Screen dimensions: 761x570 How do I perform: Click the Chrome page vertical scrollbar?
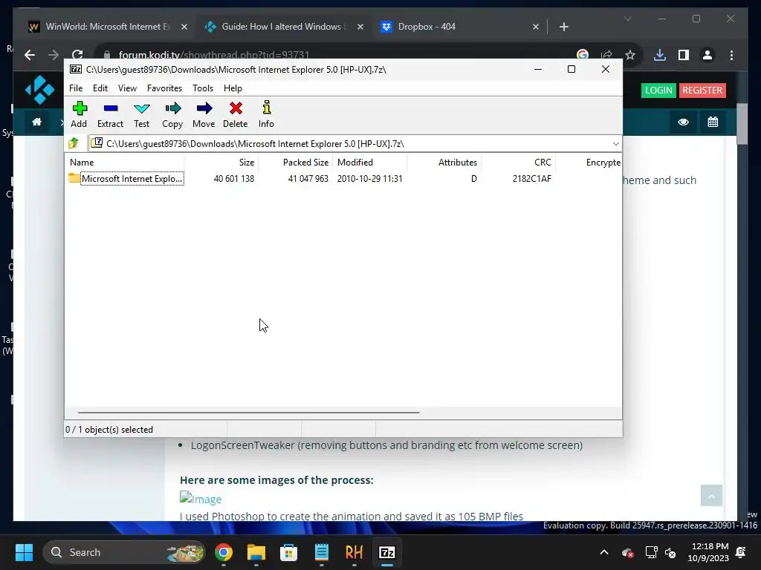(742, 124)
